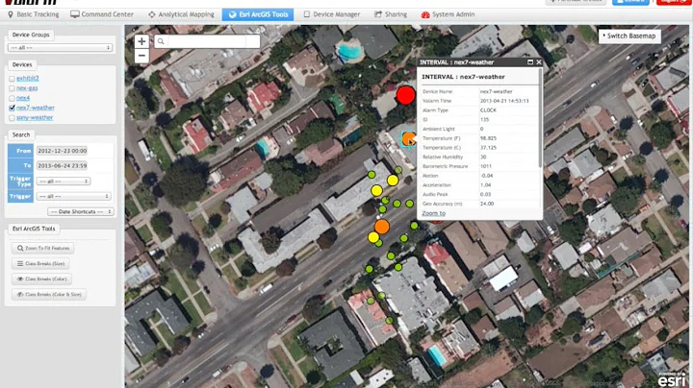This screenshot has height=388, width=693.
Task: Click Zoom To Fit Features button
Action: point(43,248)
